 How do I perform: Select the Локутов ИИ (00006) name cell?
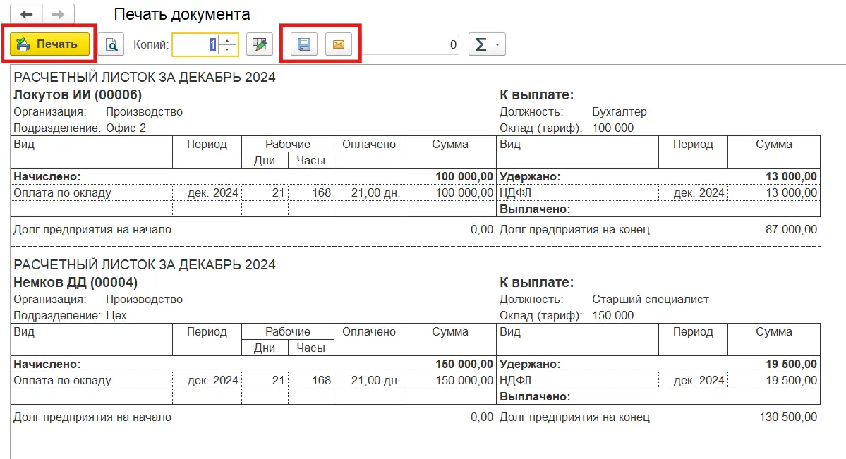(x=78, y=95)
